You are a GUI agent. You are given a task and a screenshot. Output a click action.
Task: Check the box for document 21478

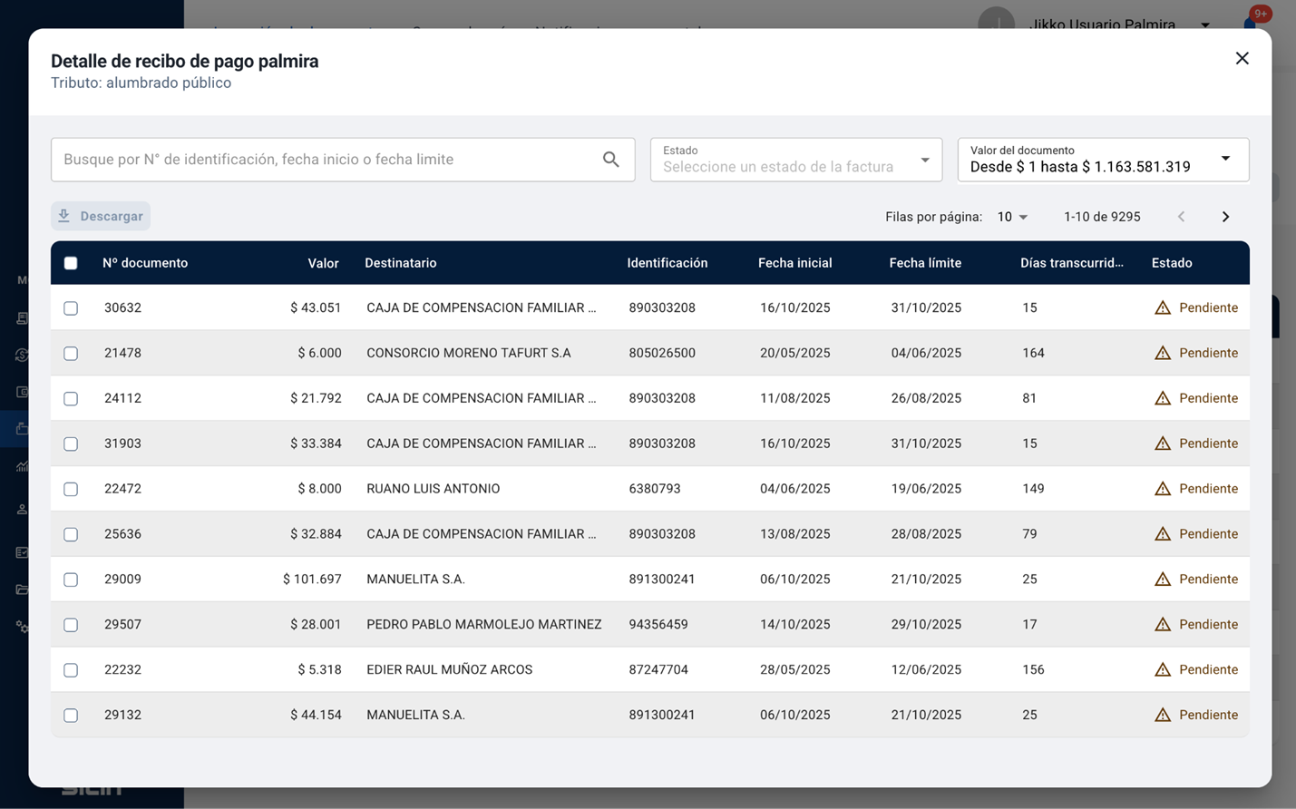(71, 354)
